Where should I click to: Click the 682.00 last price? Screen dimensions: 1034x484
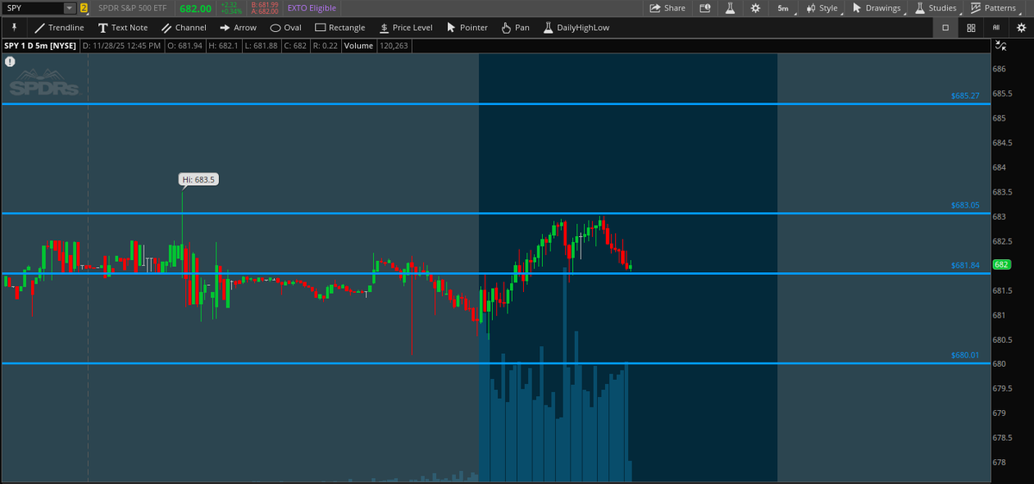pos(195,8)
